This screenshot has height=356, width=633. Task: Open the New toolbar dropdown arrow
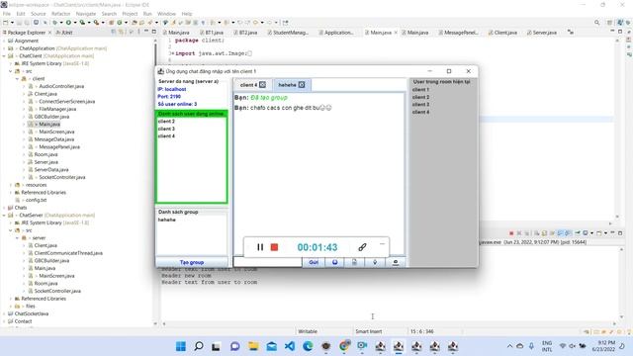[x=12, y=23]
